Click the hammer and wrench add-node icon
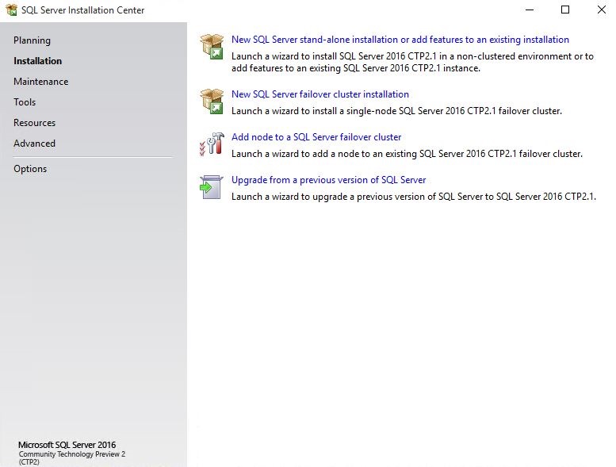616x467 pixels. 212,144
